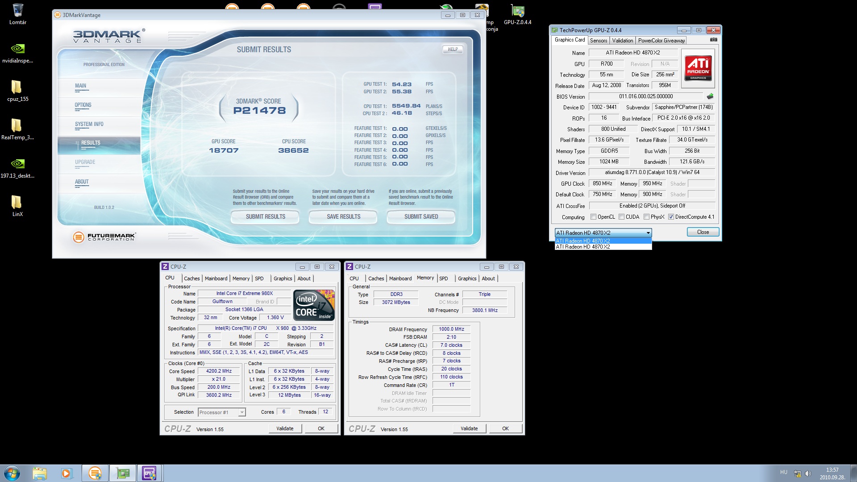Open SYSTEM INFO in 3DMark sidebar
Viewport: 857px width, 482px height.
click(x=89, y=125)
